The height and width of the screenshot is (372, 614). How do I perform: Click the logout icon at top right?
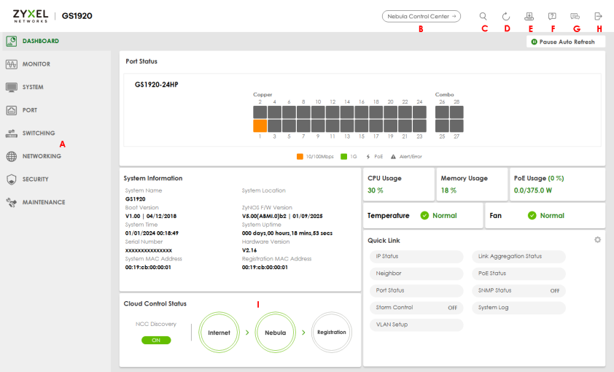coord(598,17)
